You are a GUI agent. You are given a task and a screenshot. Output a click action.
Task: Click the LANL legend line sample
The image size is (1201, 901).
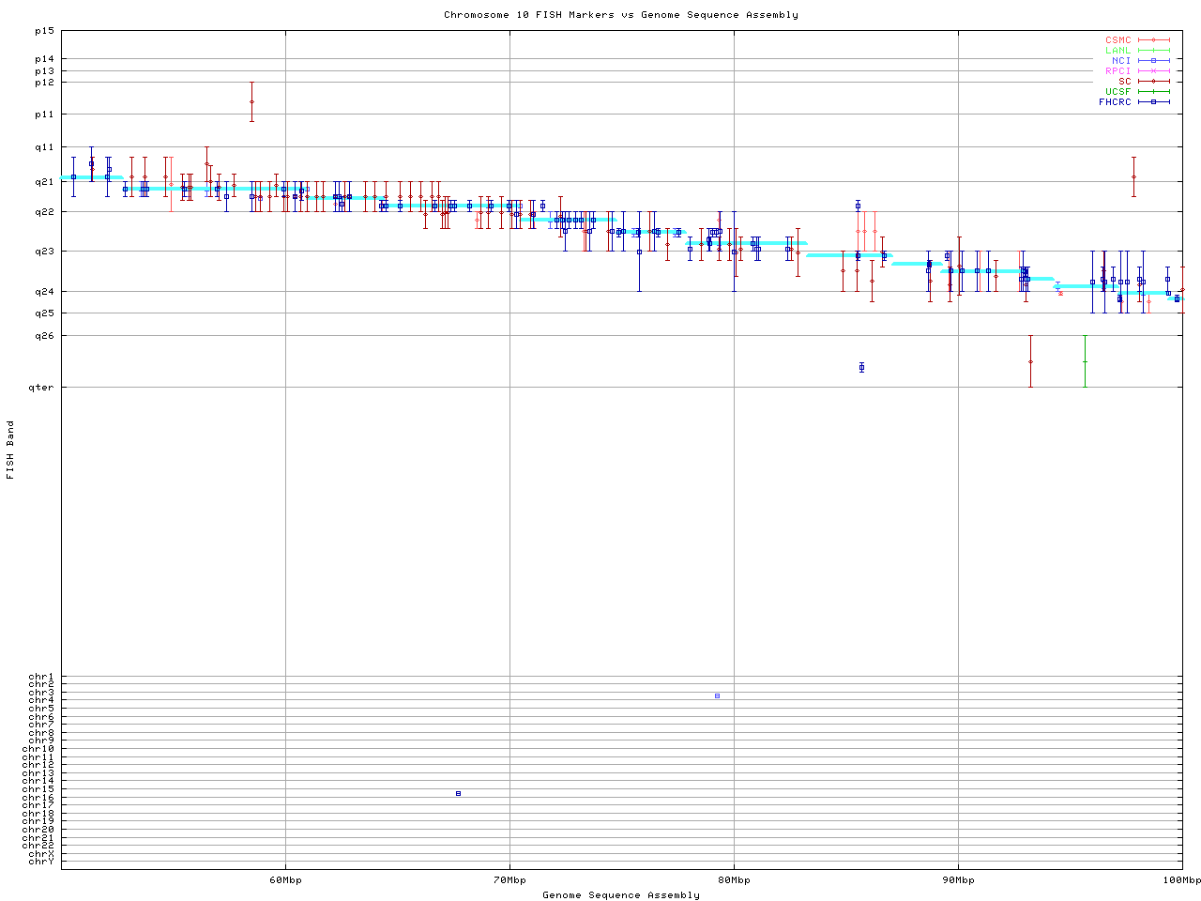(x=1153, y=51)
